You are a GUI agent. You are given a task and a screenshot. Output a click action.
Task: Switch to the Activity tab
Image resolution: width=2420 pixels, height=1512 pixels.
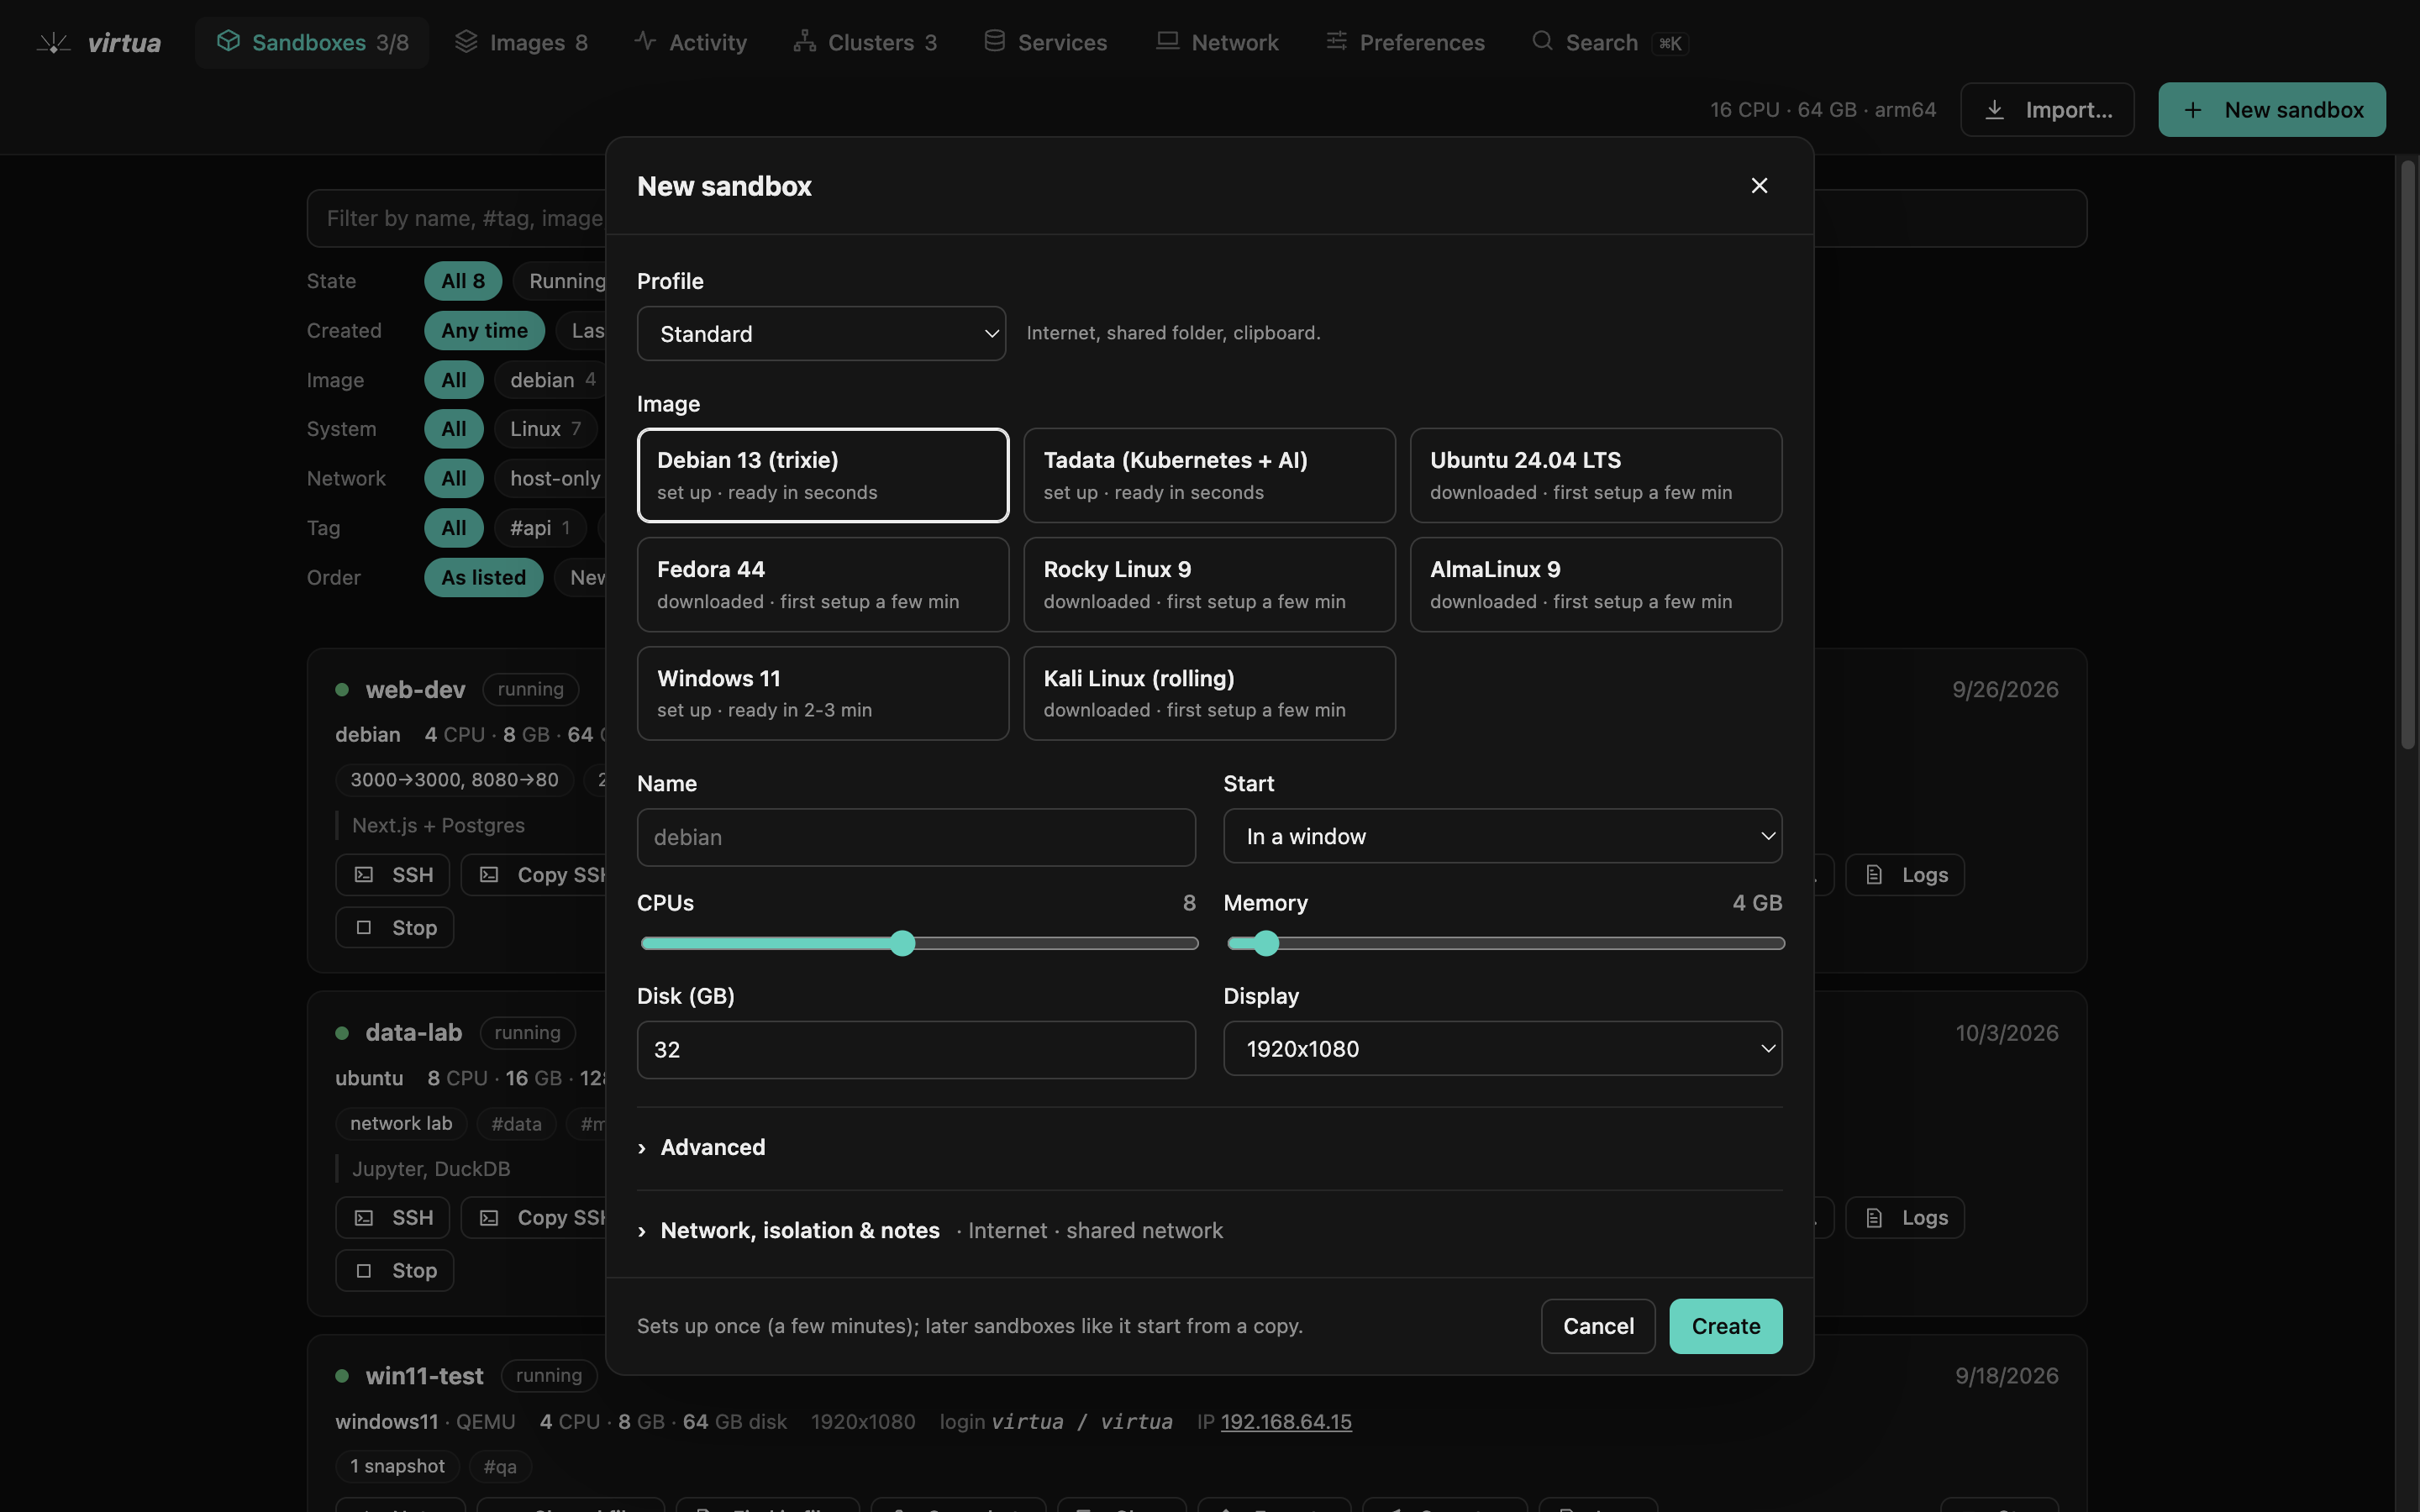pyautogui.click(x=691, y=42)
